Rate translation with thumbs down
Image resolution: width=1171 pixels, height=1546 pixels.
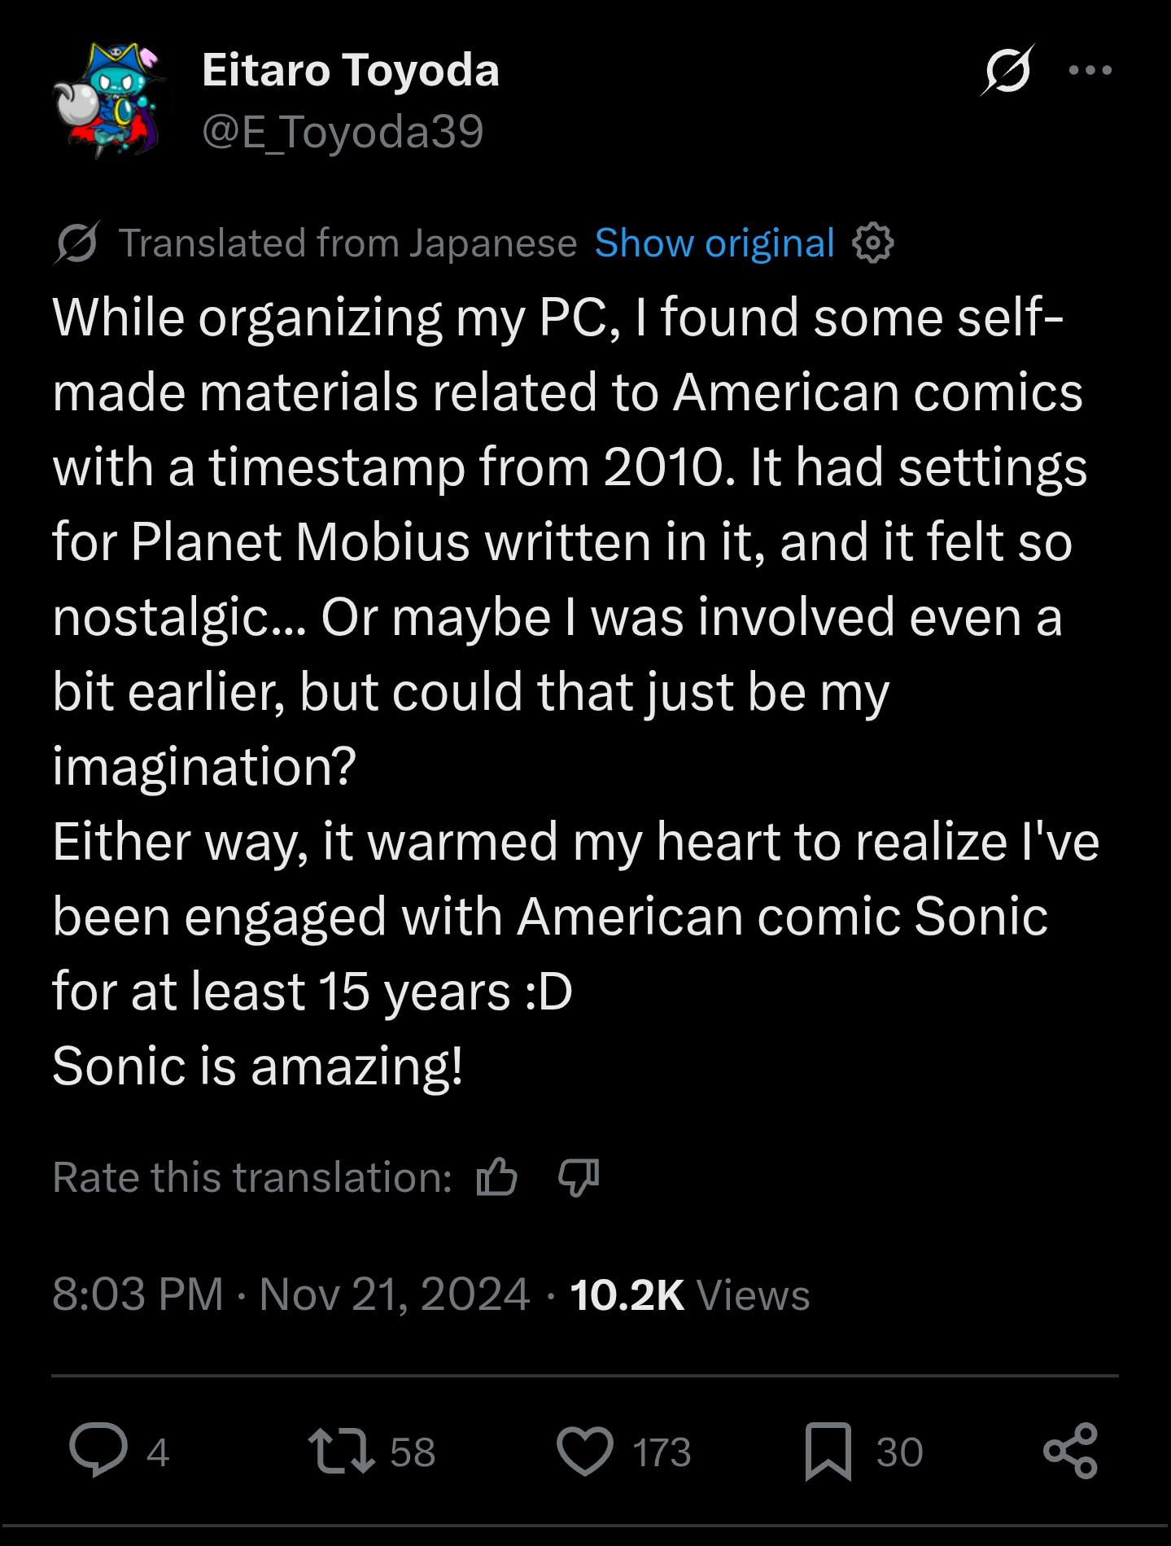[579, 1176]
